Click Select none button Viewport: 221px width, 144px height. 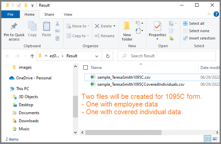(x=196, y=31)
